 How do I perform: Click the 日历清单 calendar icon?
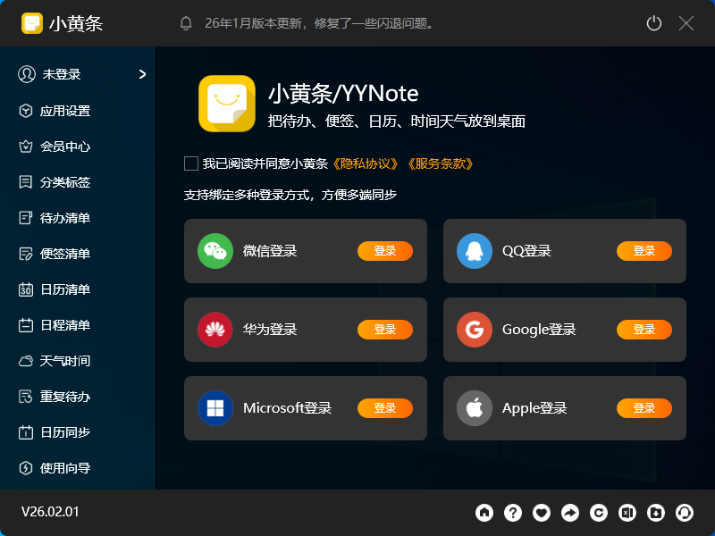[27, 289]
